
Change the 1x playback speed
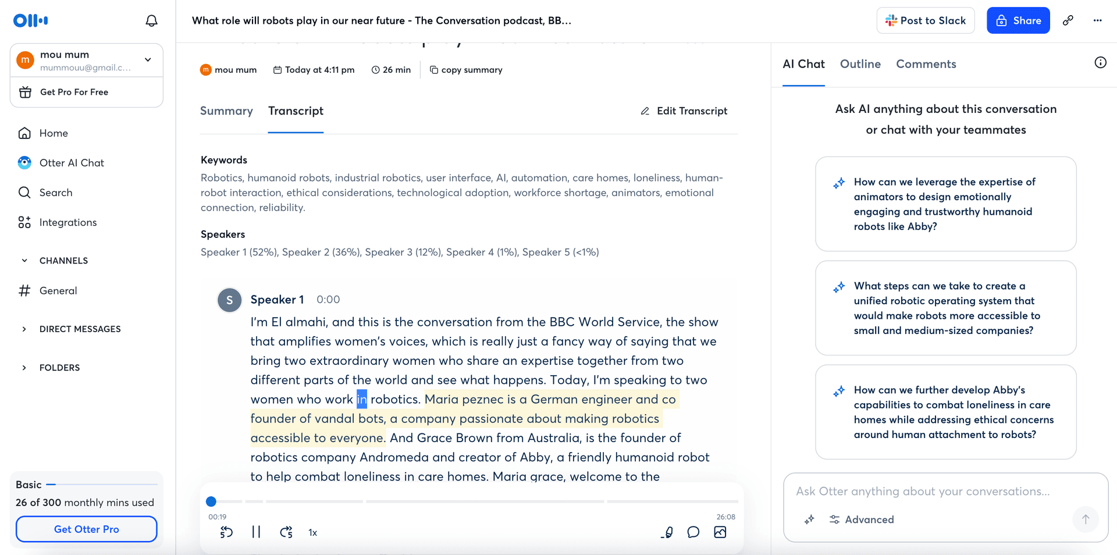(x=312, y=533)
